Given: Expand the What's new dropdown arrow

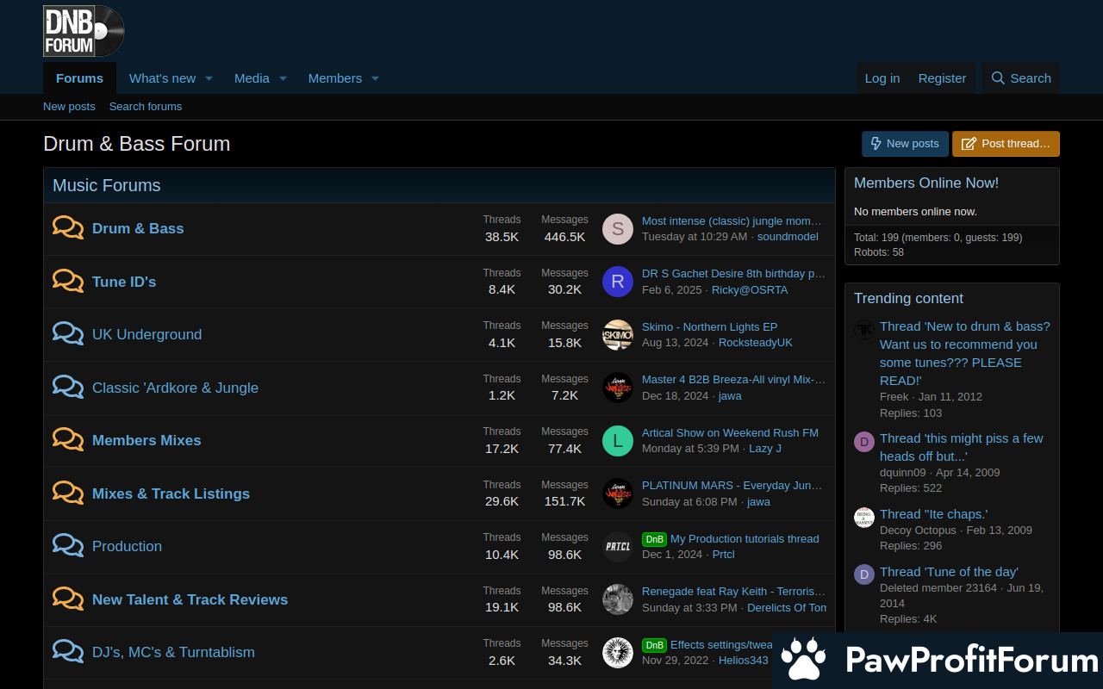Looking at the screenshot, I should [209, 78].
